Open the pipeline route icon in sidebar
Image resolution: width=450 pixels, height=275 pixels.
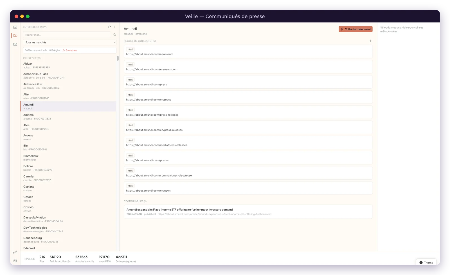click(x=15, y=252)
